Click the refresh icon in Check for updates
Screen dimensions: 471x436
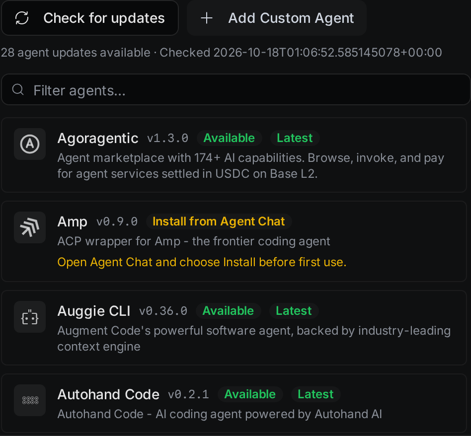coord(22,18)
